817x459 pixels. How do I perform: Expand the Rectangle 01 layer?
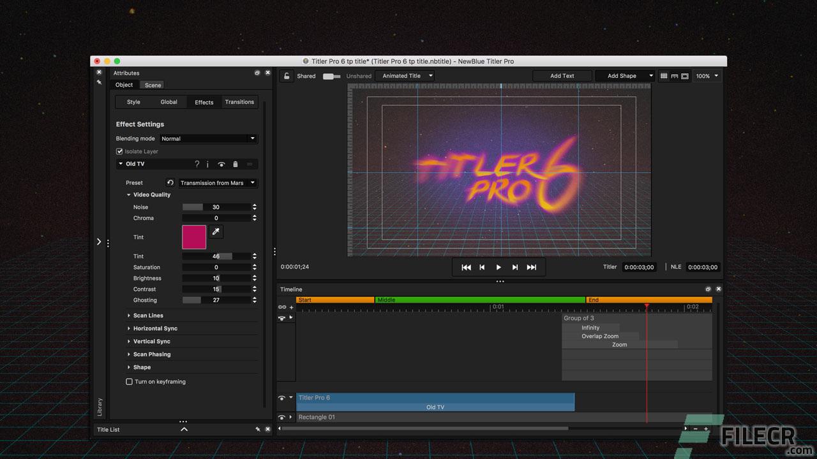[x=291, y=418]
